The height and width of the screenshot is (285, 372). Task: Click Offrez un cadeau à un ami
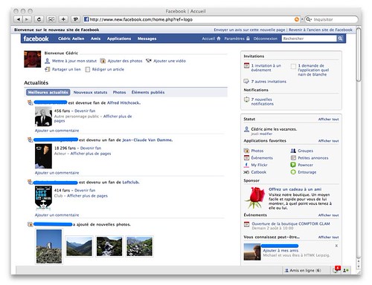coord(295,189)
